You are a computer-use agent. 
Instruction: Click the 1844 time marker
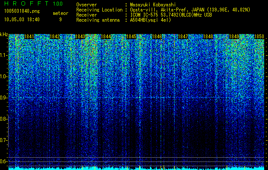coord(106,37)
